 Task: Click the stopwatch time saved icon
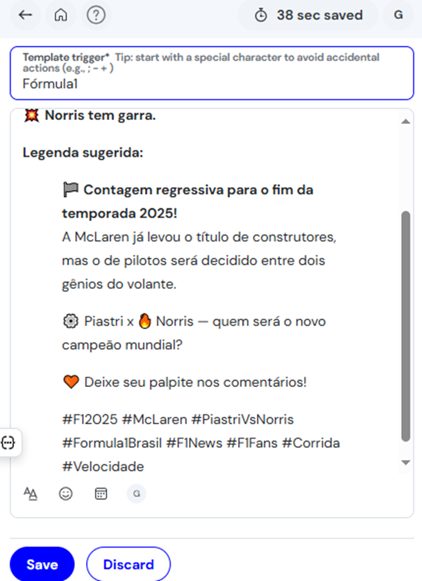261,16
